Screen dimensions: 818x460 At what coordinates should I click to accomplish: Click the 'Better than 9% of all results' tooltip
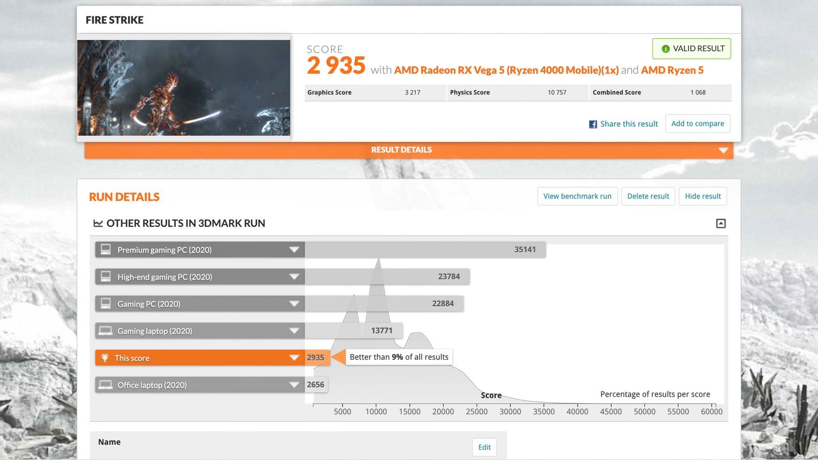(399, 357)
